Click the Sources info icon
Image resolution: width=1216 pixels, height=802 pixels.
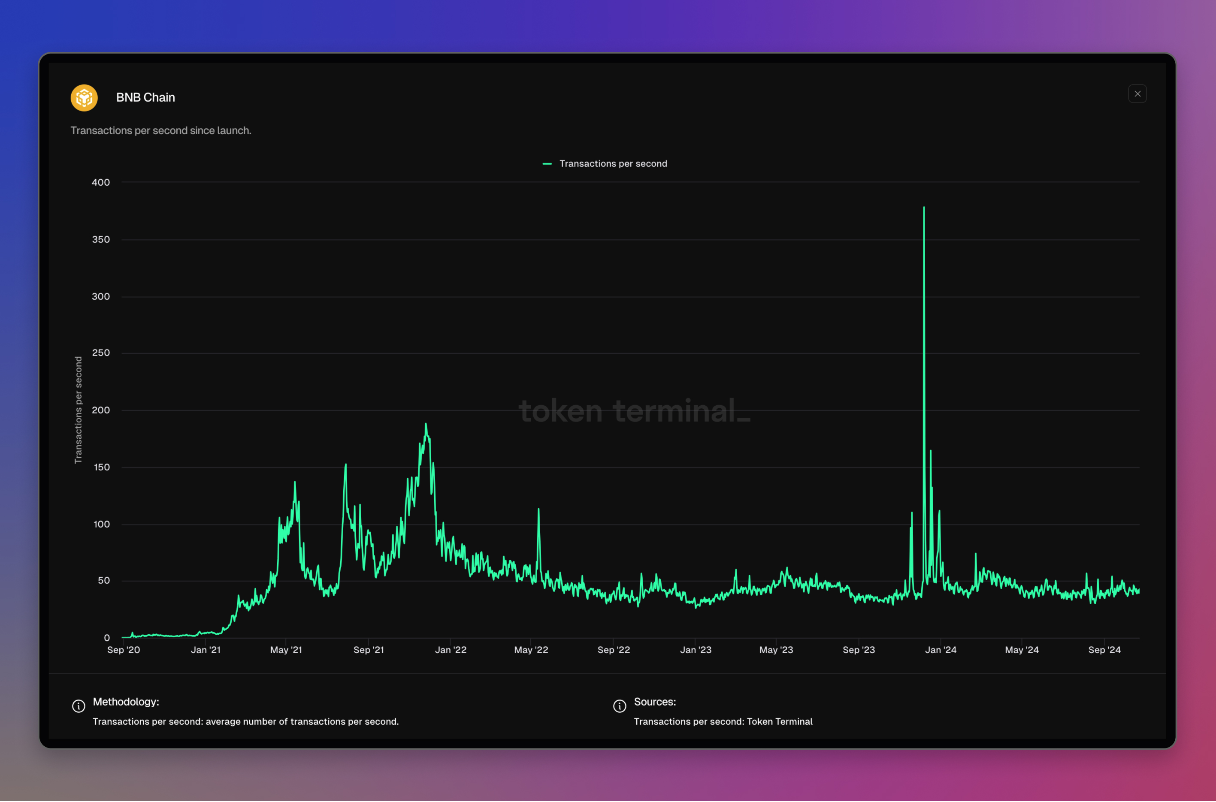tap(620, 706)
